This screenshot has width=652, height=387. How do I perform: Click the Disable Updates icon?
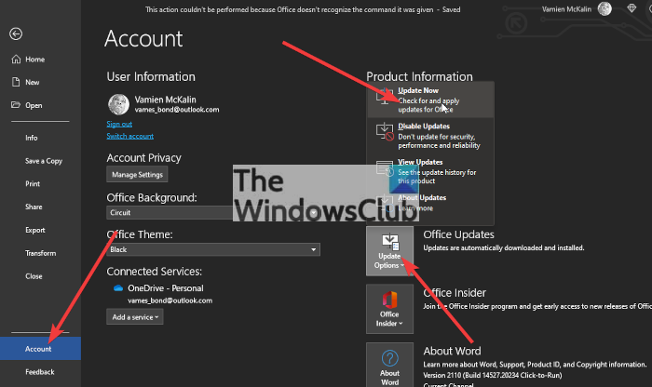(385, 132)
